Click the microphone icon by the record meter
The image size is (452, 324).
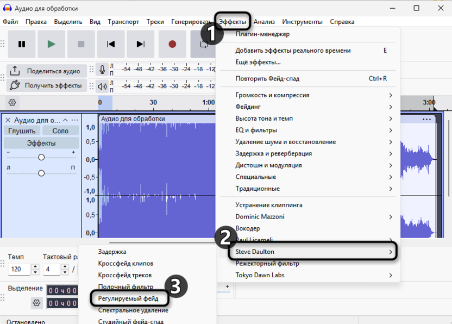click(x=102, y=70)
